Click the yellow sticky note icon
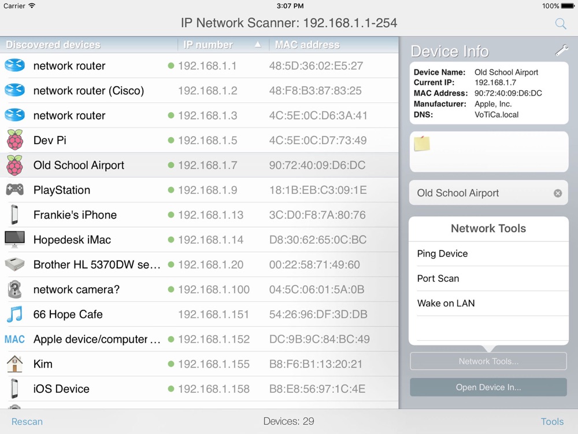Viewport: 578px width, 434px height. point(422,144)
